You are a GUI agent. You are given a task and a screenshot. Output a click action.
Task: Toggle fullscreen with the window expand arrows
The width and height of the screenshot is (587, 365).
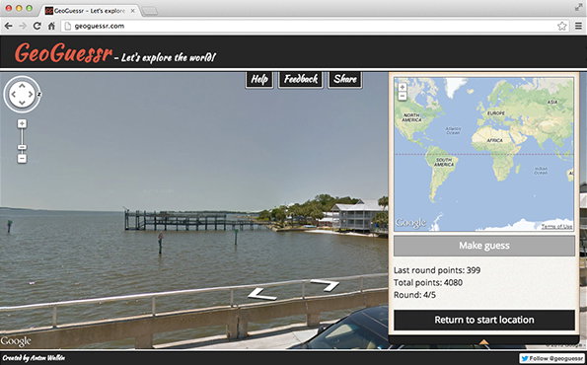pyautogui.click(x=578, y=7)
